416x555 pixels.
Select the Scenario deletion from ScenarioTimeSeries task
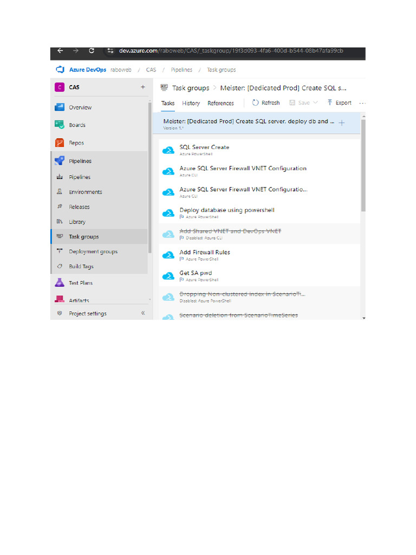click(x=259, y=314)
